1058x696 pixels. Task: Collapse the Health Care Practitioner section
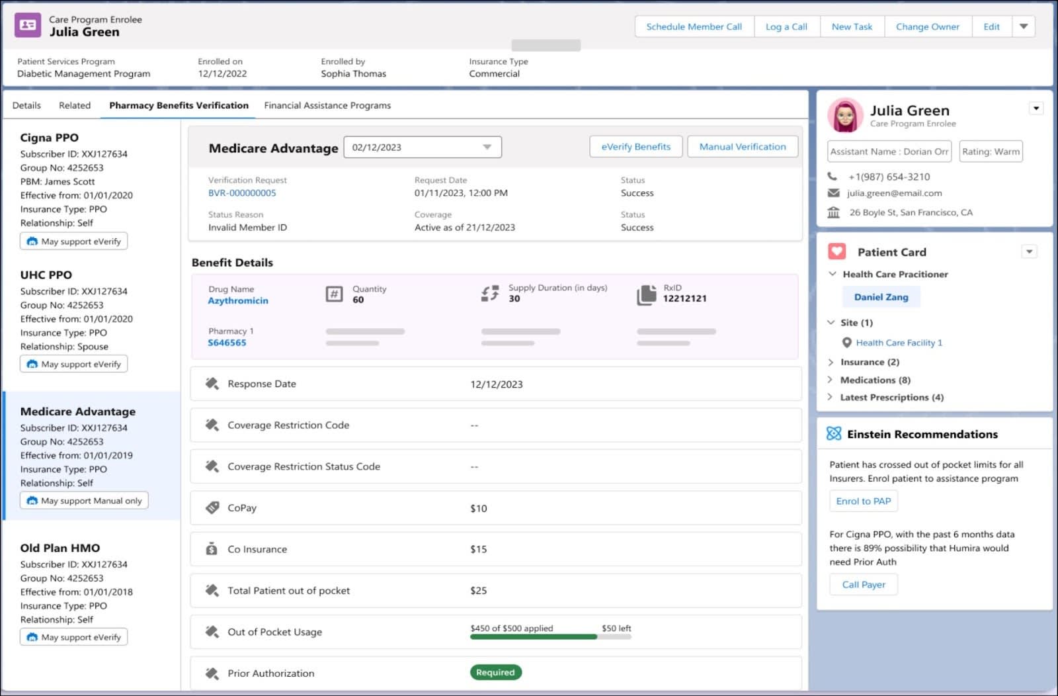pos(833,274)
